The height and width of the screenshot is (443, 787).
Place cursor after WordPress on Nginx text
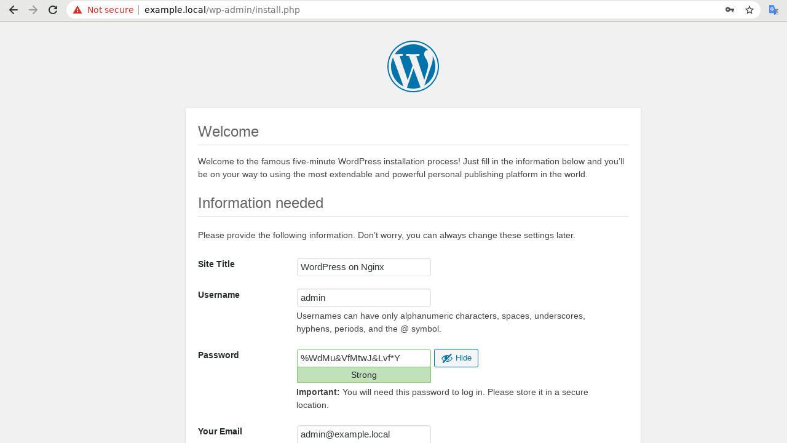[x=385, y=266]
